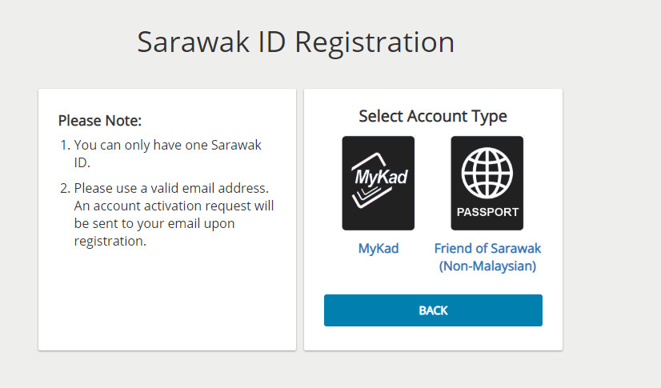Image resolution: width=661 pixels, height=388 pixels.
Task: Click the word Registration in page title
Action: (375, 42)
